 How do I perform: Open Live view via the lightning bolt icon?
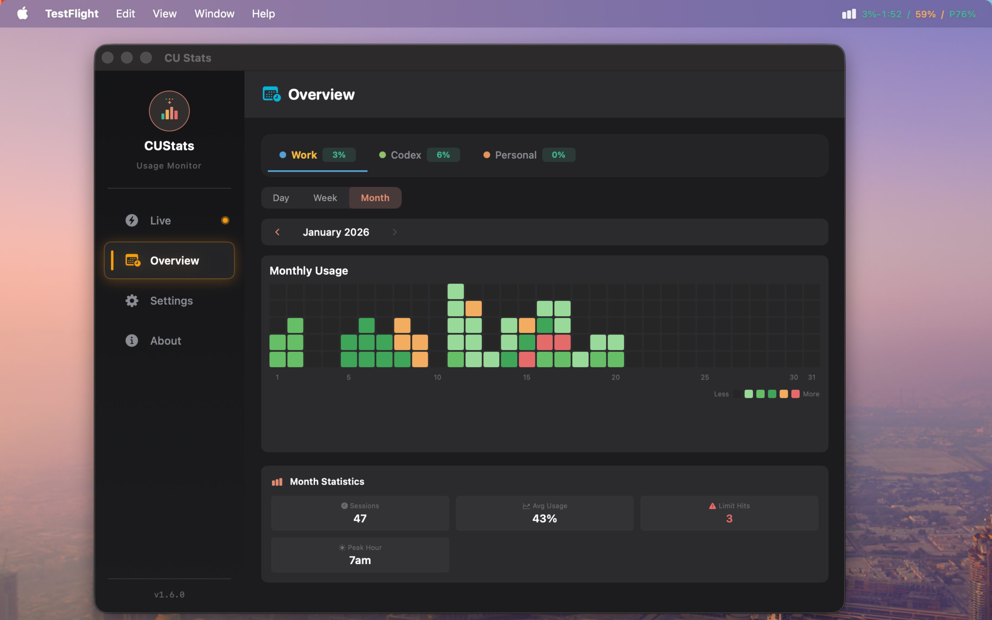coord(131,220)
